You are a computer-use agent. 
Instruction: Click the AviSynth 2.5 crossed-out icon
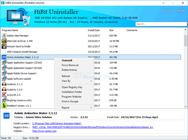pyautogui.click(x=4, y=95)
